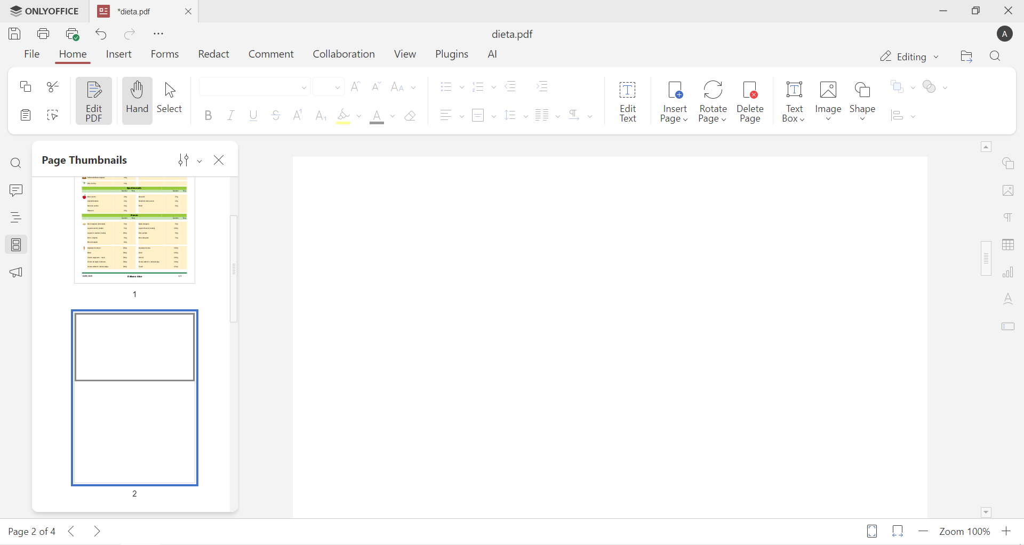Select the Hand tool
Viewport: 1024px width, 545px height.
137,100
